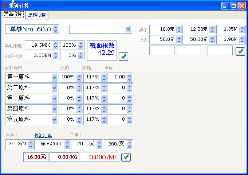Adjust 上衣 50.0元 spinner
This screenshot has width=248, height=175.
click(x=179, y=40)
